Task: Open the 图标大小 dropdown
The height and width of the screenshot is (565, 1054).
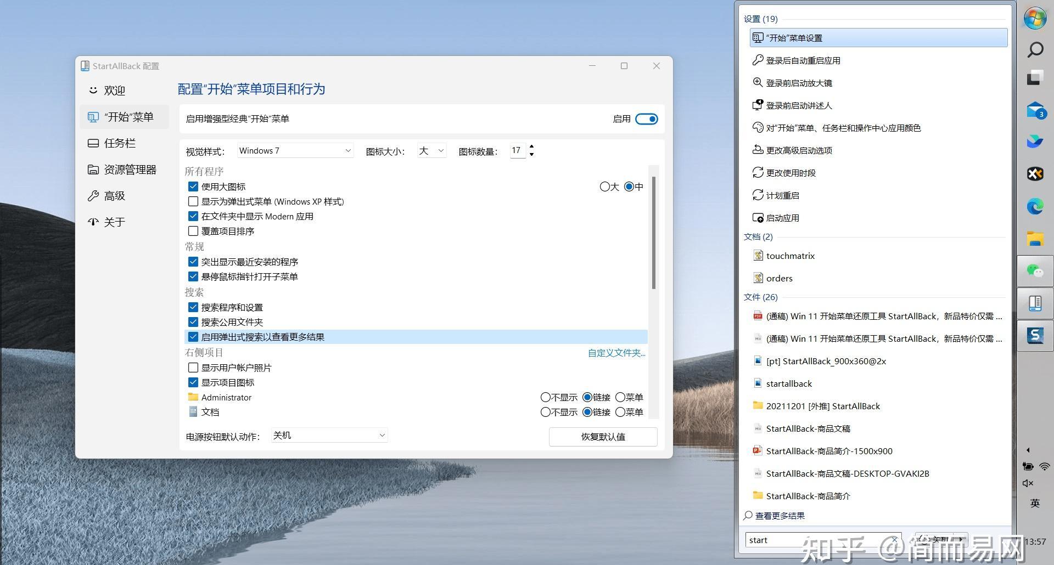Action: pyautogui.click(x=431, y=150)
